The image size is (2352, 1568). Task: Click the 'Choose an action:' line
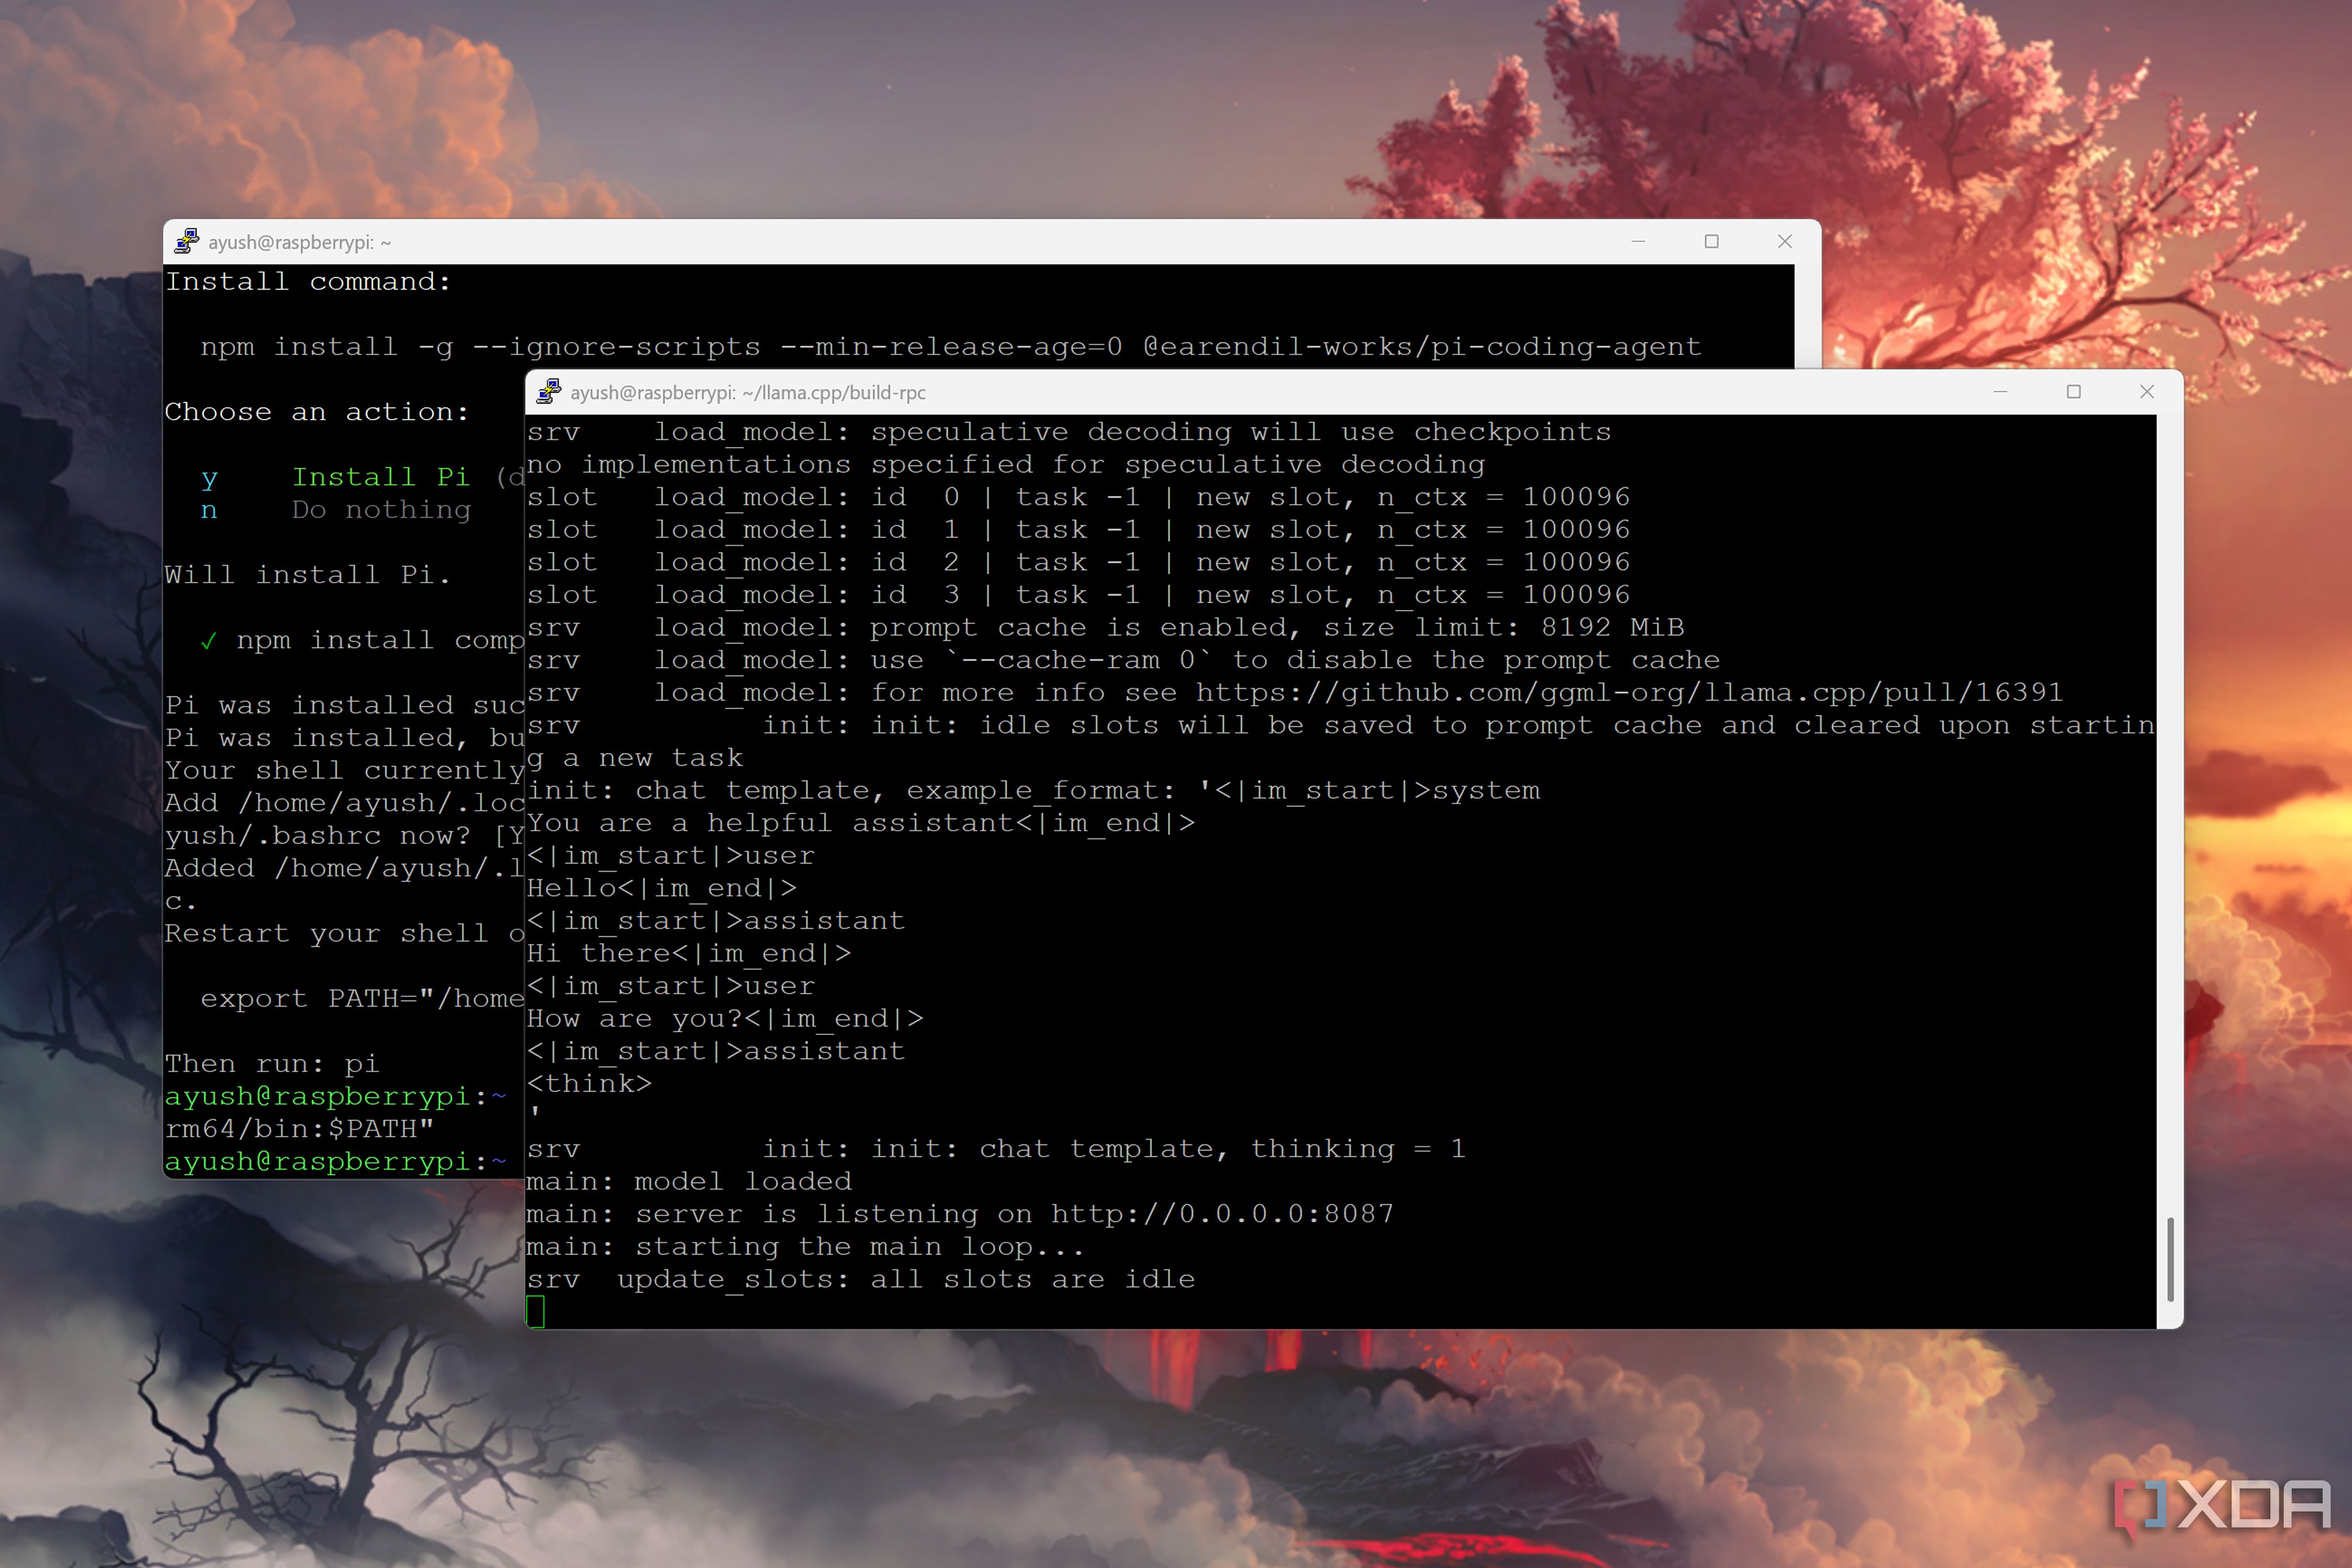point(317,412)
